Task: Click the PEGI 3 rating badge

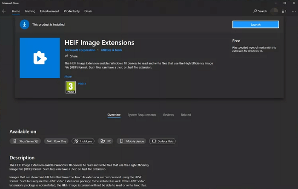Action: point(70,87)
